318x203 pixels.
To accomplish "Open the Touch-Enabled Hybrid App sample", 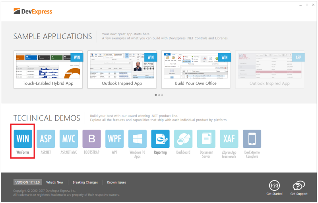I will tap(48, 69).
